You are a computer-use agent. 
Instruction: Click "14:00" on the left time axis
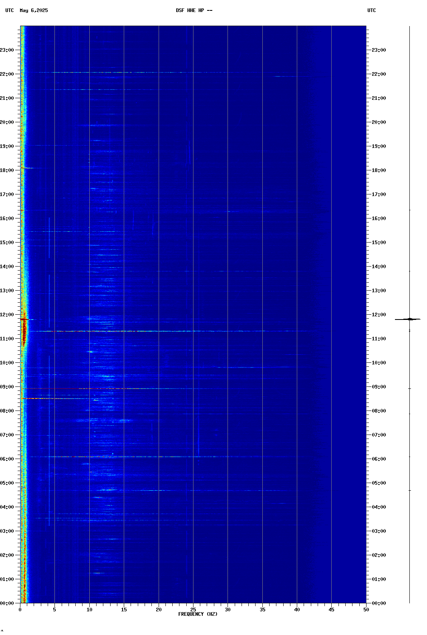click(x=7, y=267)
